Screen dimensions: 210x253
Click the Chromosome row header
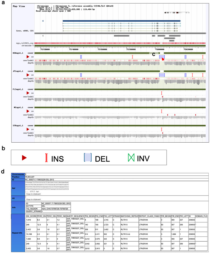pyautogui.click(x=18, y=174)
